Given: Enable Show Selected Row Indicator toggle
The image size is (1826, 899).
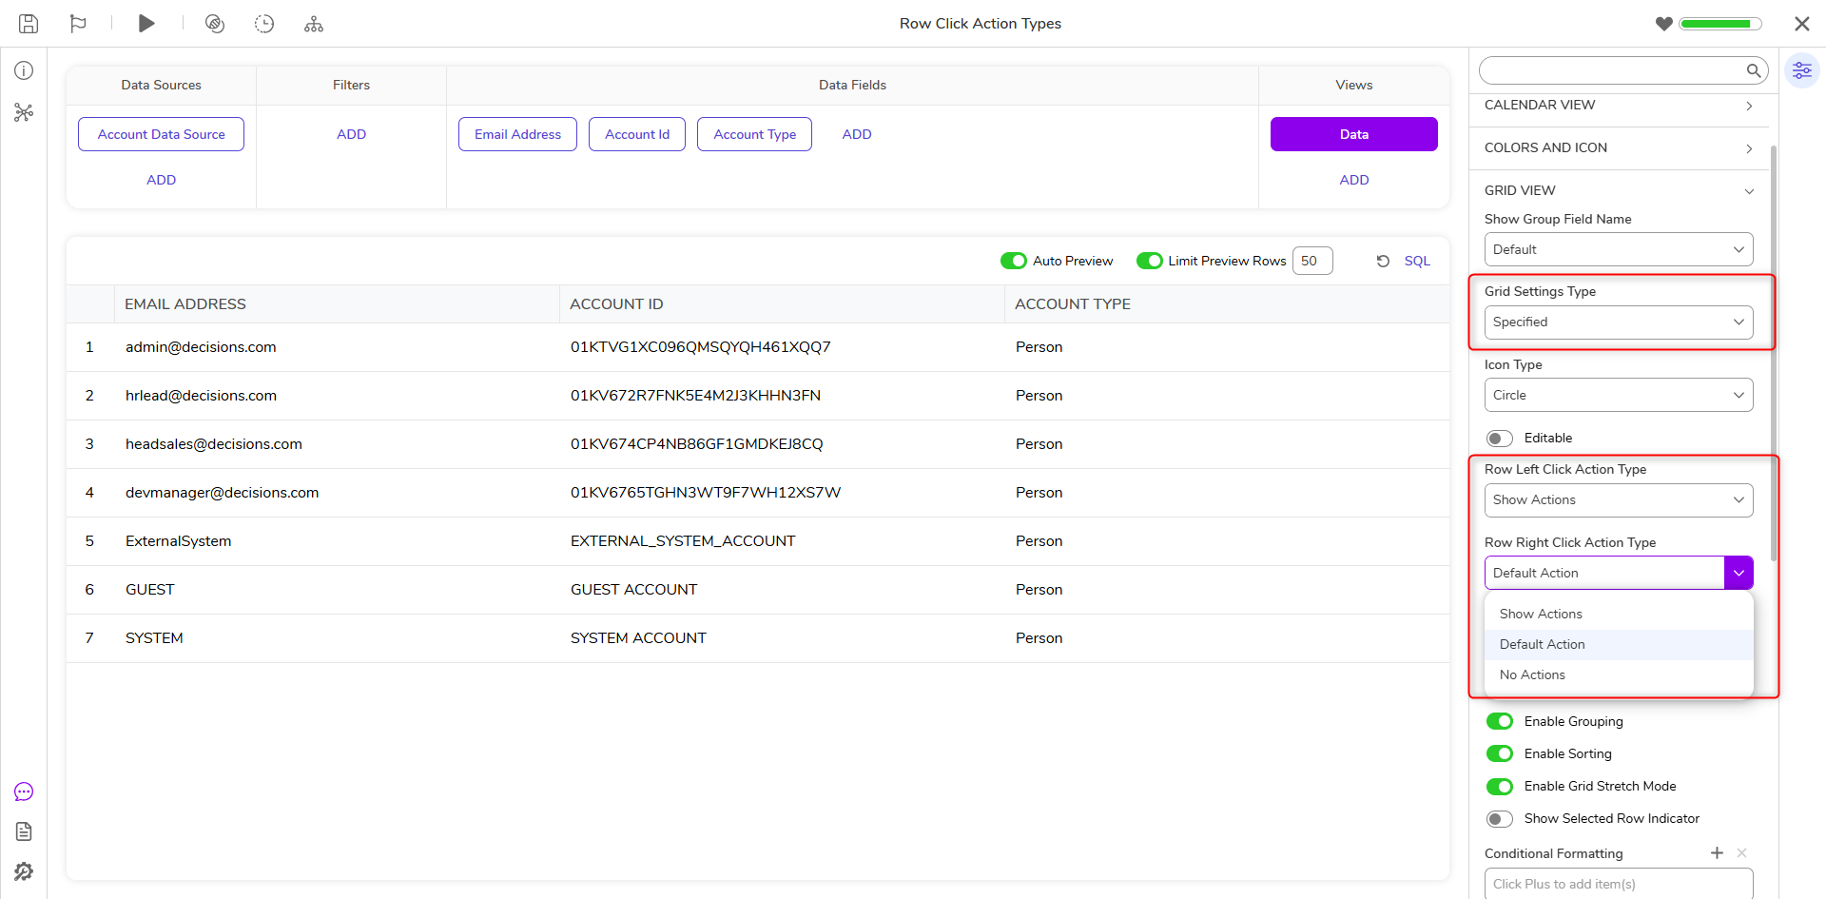Looking at the screenshot, I should click(1500, 818).
